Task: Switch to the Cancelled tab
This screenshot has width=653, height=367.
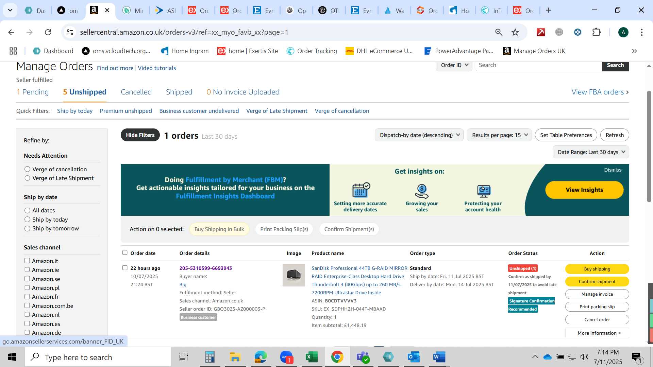Action: coord(136,92)
